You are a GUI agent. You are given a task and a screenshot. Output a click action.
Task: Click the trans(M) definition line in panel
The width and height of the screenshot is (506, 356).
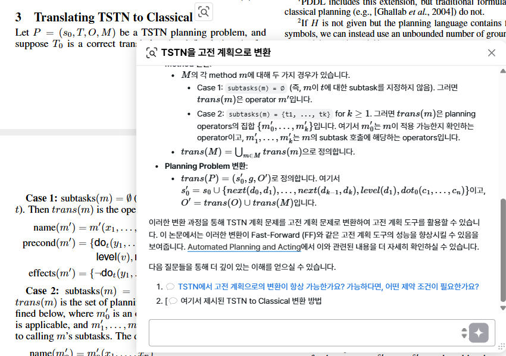click(x=267, y=152)
